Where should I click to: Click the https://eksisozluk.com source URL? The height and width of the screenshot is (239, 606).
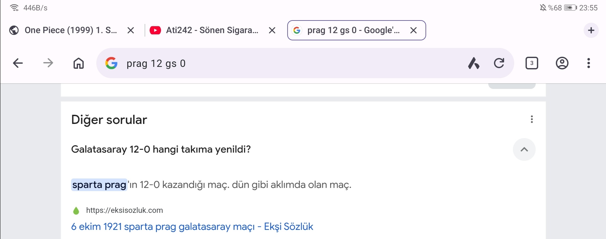coord(124,210)
